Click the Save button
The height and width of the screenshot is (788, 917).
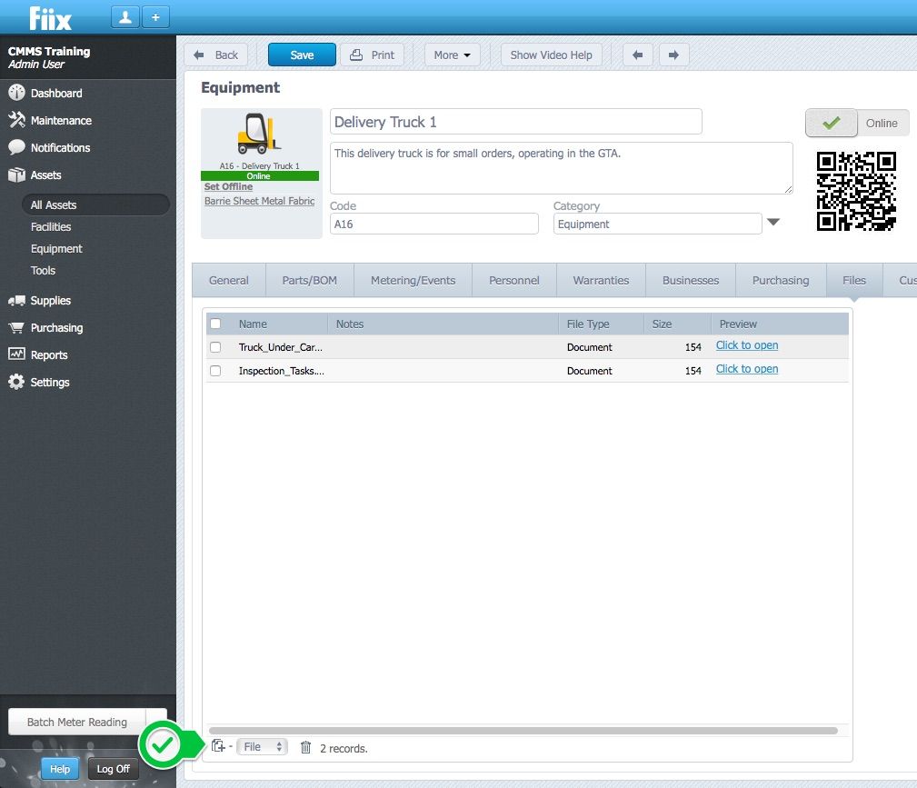click(x=302, y=55)
